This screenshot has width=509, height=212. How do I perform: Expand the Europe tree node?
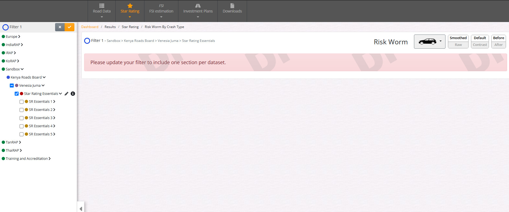pos(19,36)
